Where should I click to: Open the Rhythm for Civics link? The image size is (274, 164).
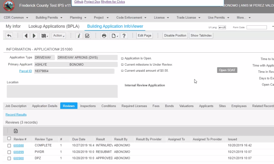(113, 2)
